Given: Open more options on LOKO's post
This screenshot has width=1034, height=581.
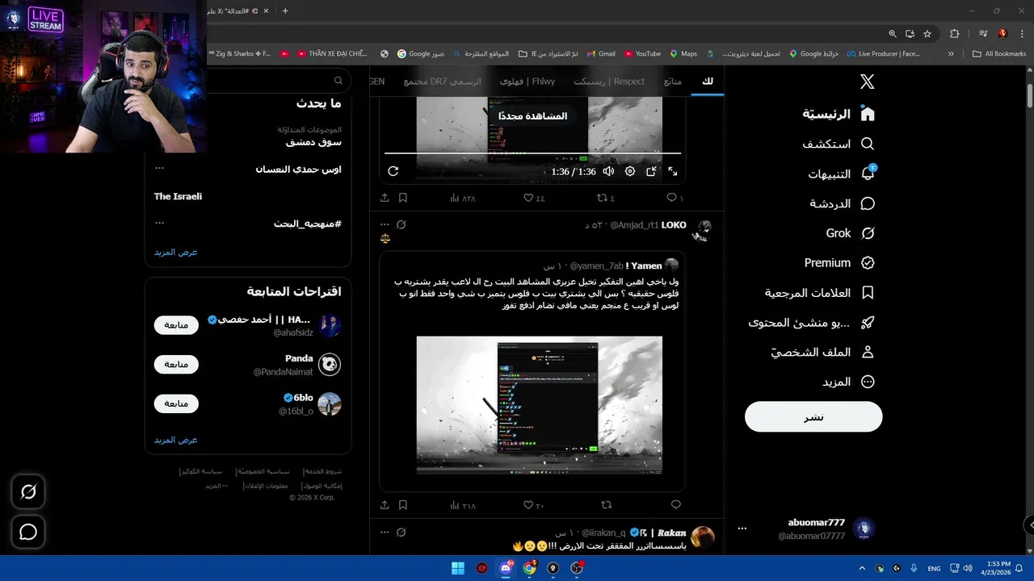Looking at the screenshot, I should [385, 224].
